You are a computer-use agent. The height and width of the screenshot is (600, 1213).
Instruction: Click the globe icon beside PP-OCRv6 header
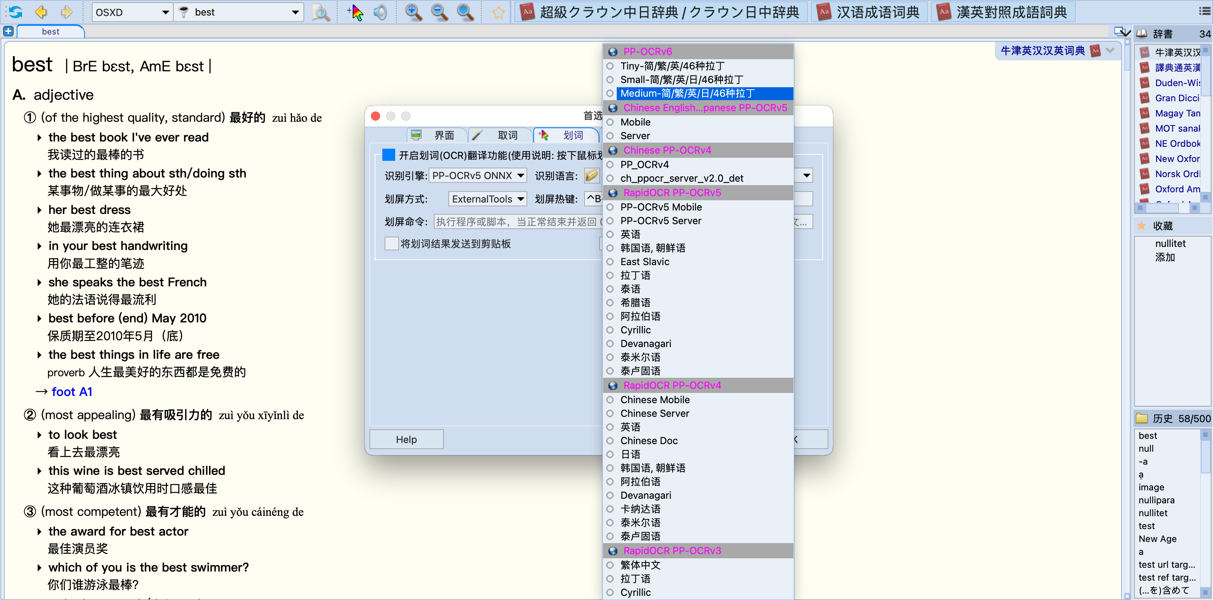pyautogui.click(x=613, y=52)
